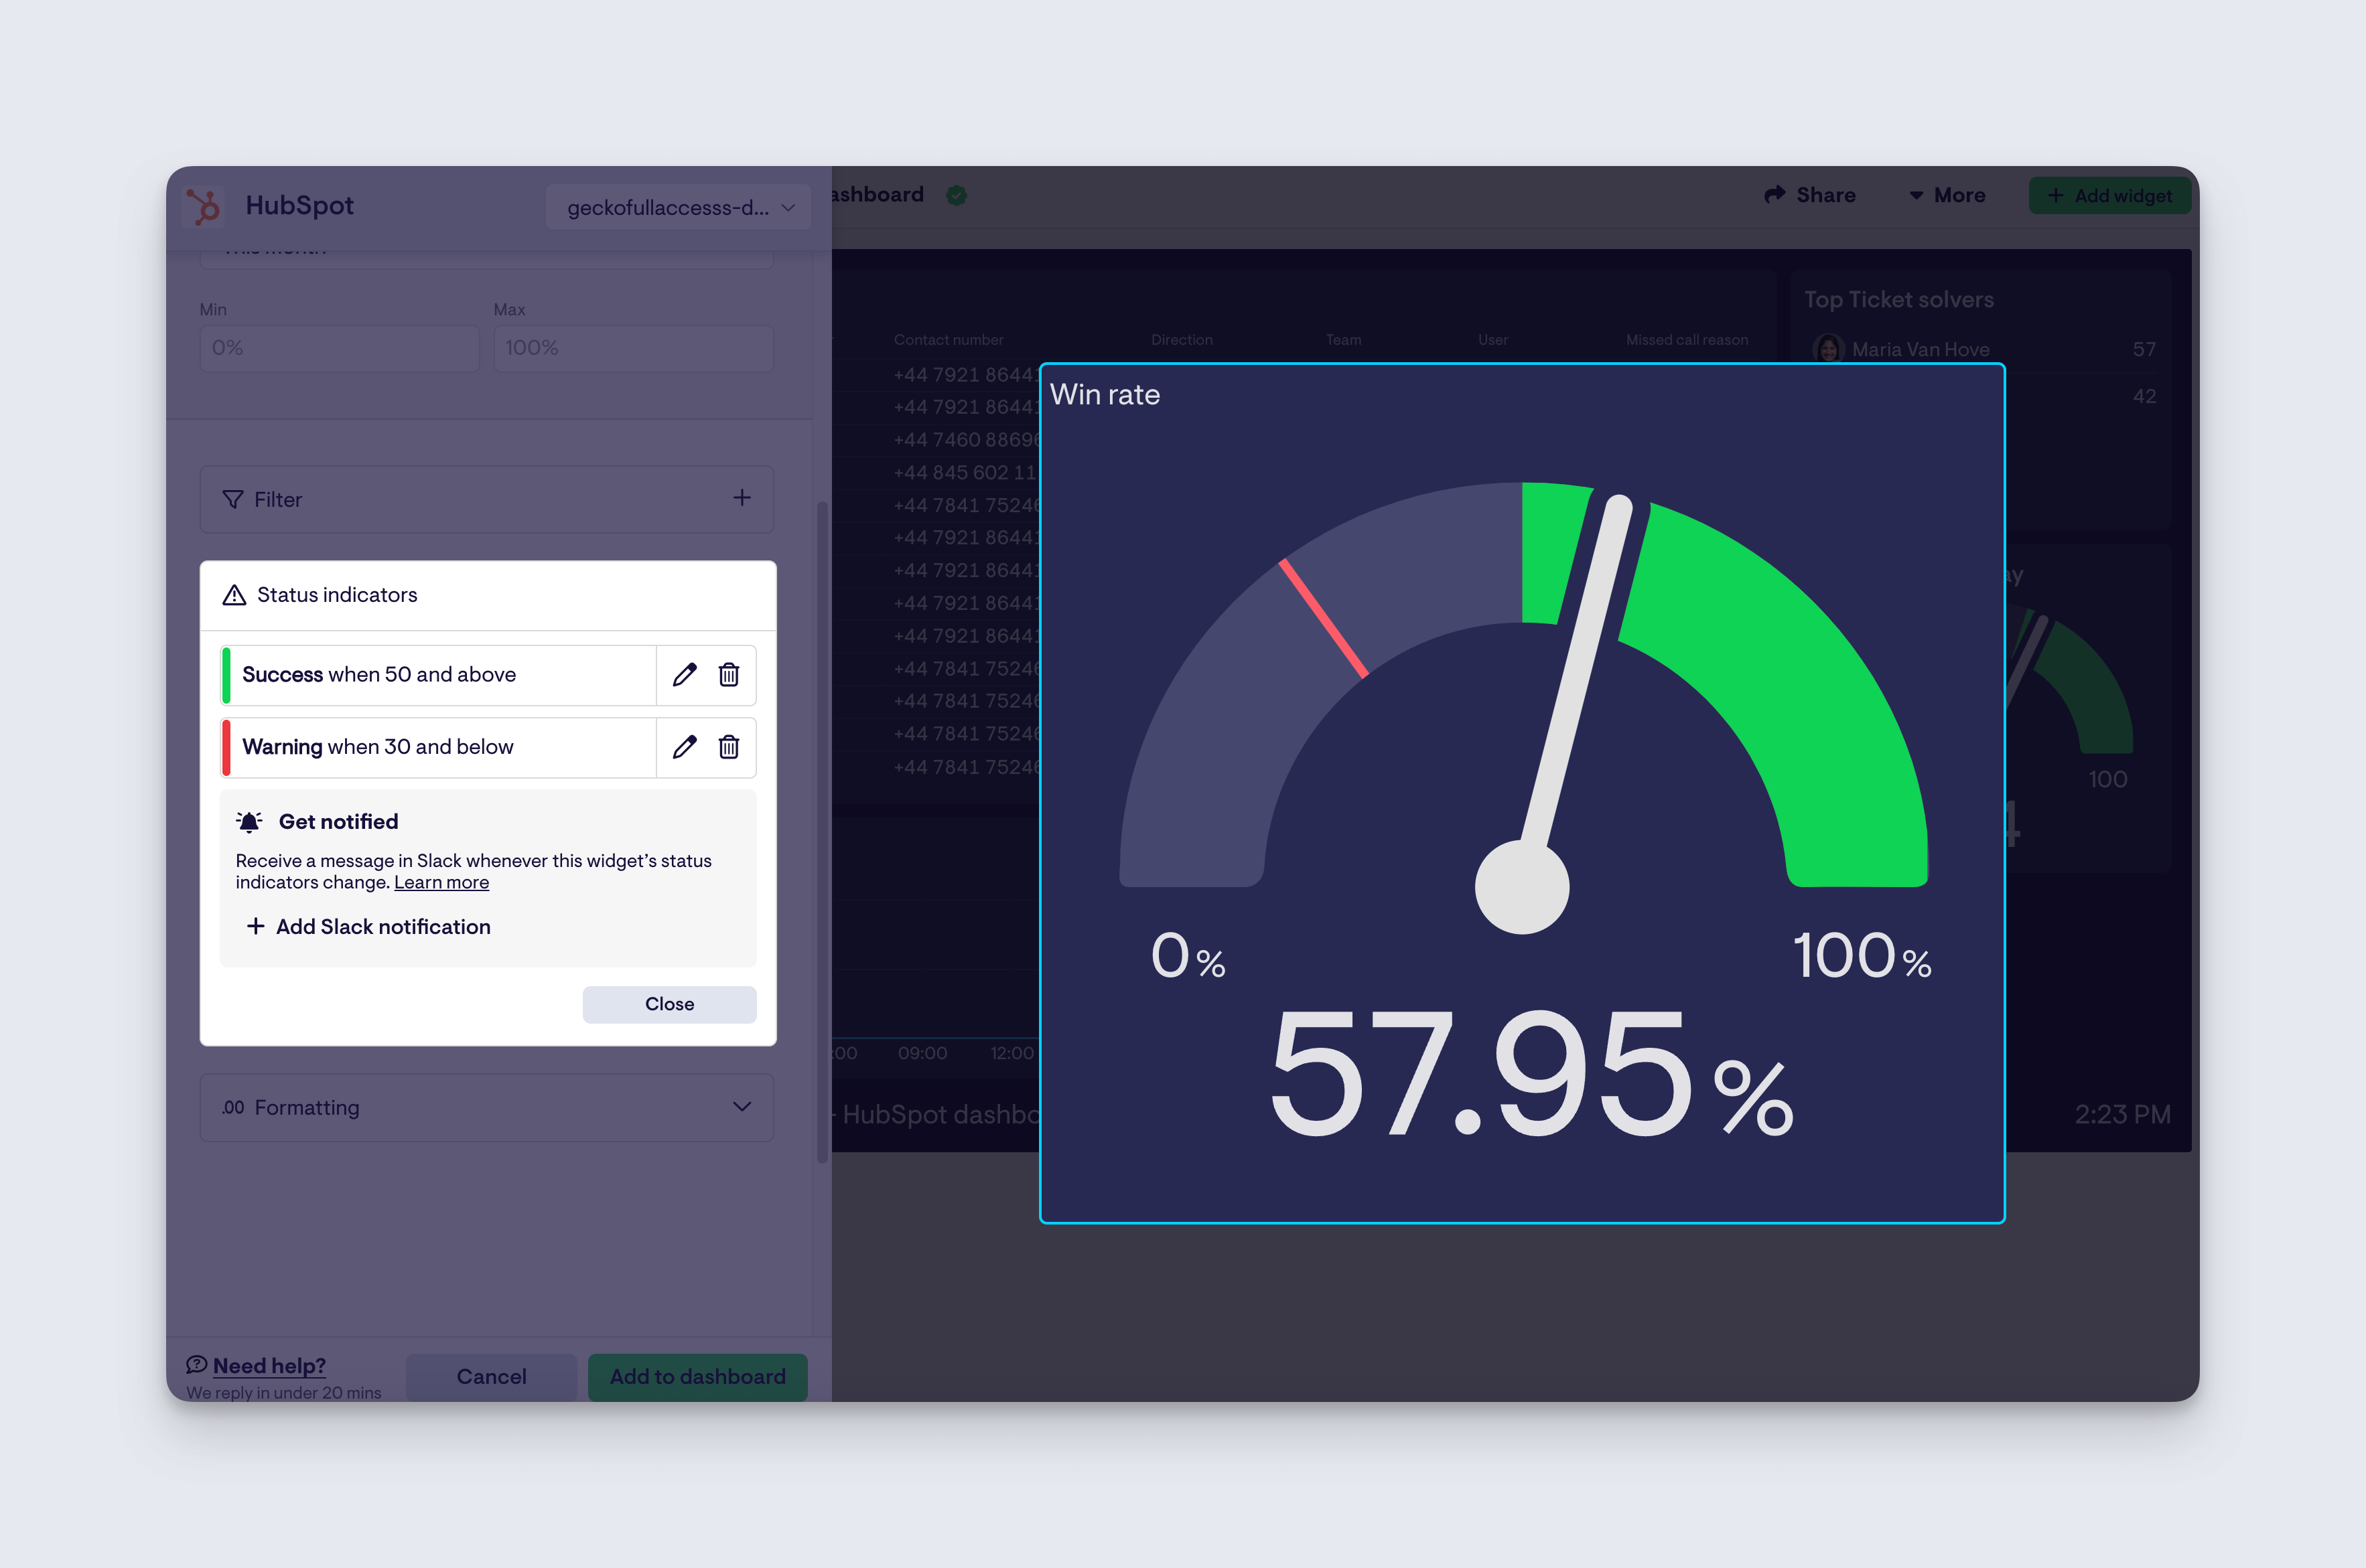Screen dimensions: 2366x1568
Task: Delete the Warning indicator with trash icon
Action: pyautogui.click(x=728, y=747)
